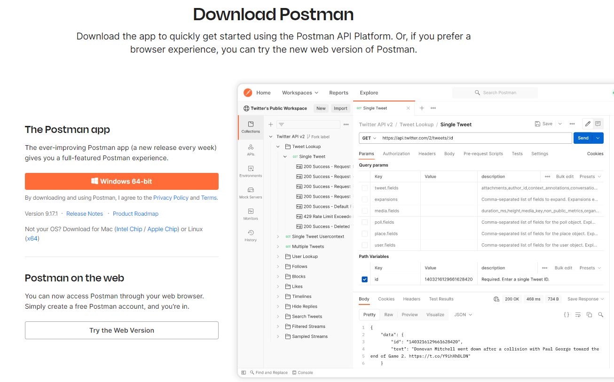614x382 pixels.
Task: Open the Reports menu item
Action: point(338,93)
